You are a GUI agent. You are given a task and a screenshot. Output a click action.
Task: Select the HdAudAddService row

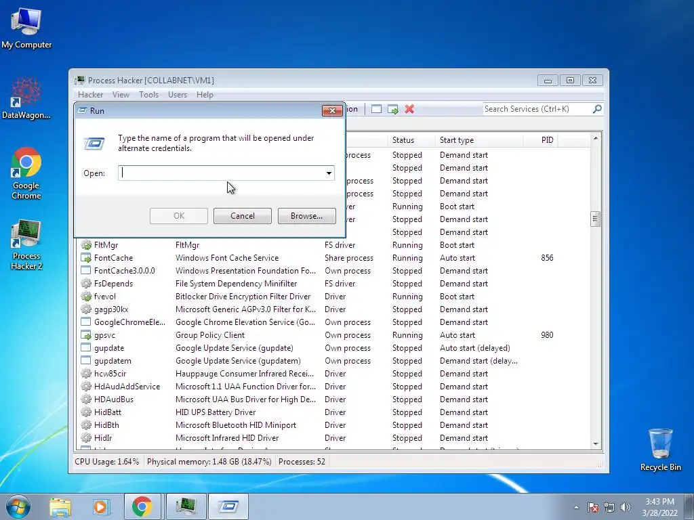click(x=333, y=387)
